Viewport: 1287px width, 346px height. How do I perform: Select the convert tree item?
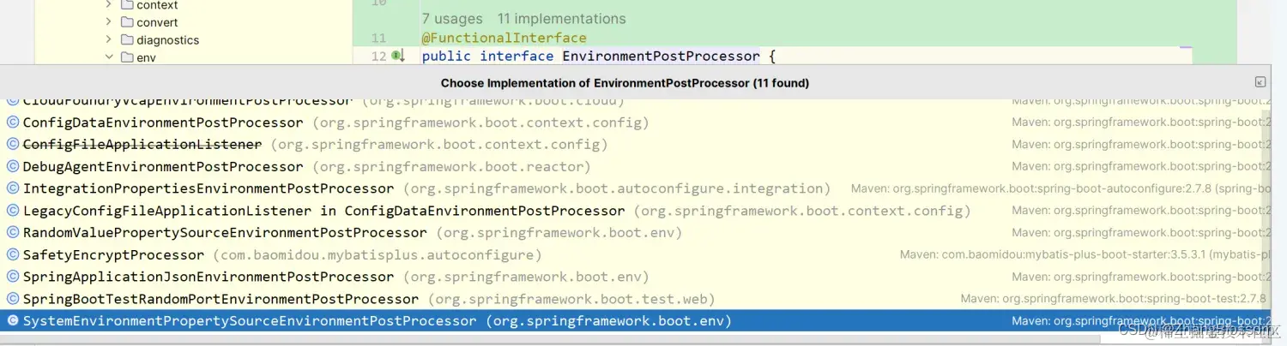click(x=157, y=22)
